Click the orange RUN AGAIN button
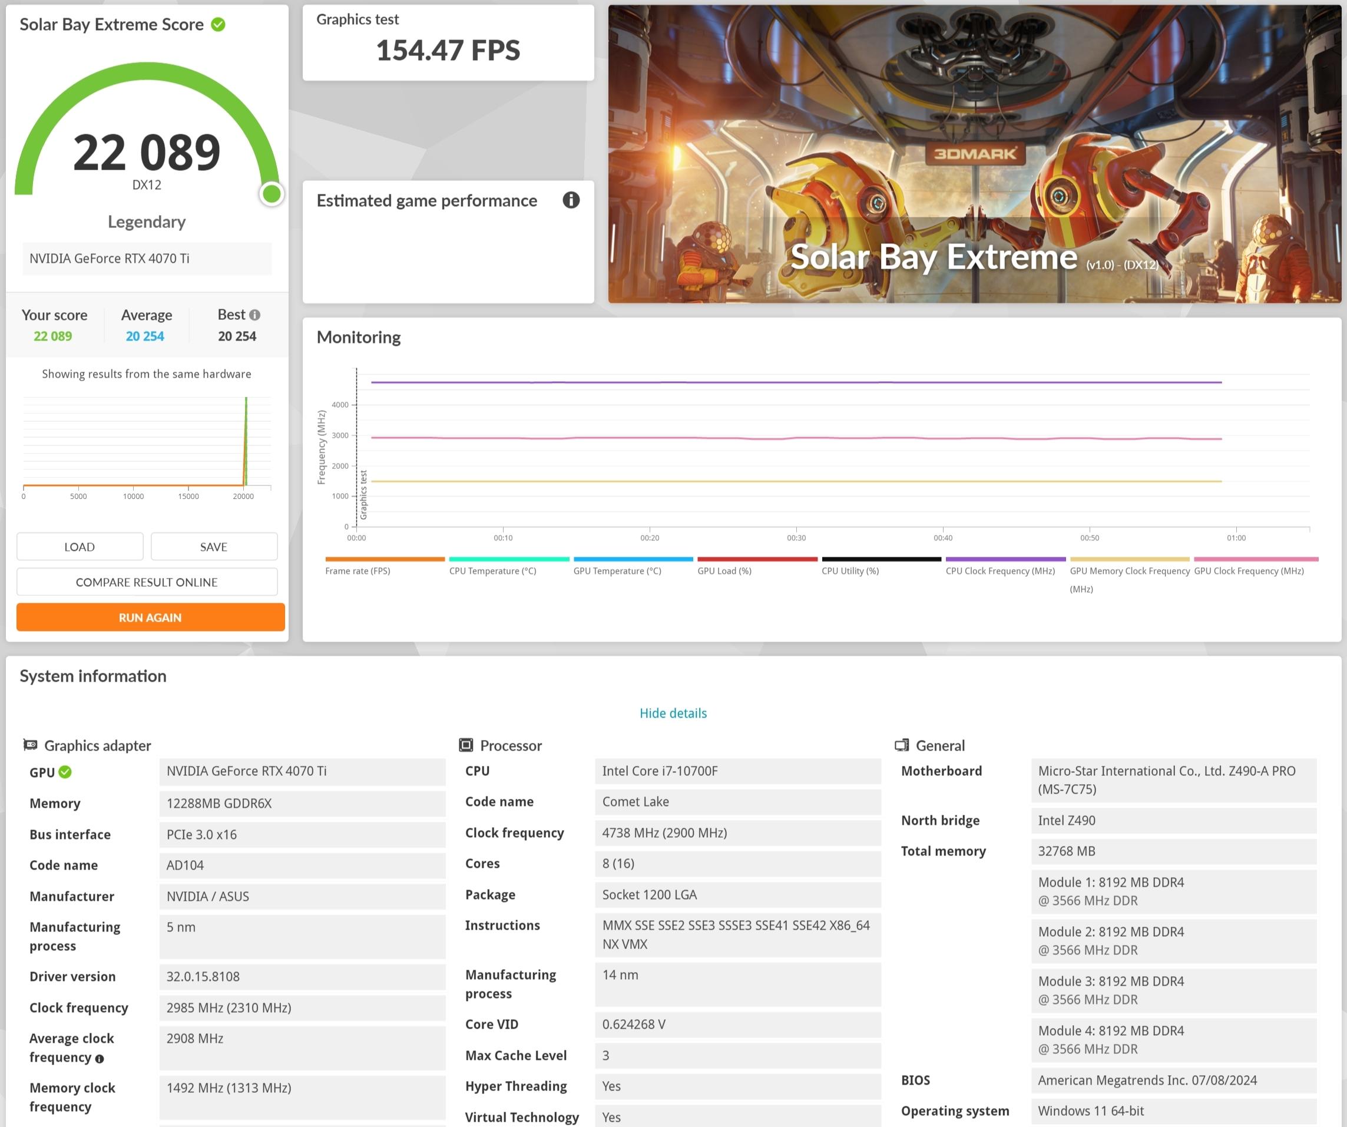Image resolution: width=1347 pixels, height=1127 pixels. click(150, 617)
